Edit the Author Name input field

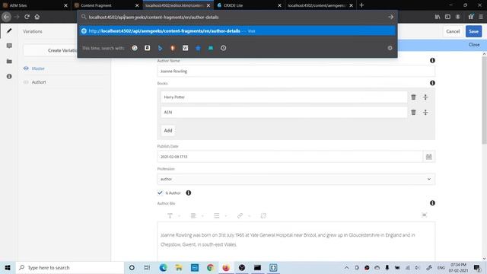pos(296,71)
